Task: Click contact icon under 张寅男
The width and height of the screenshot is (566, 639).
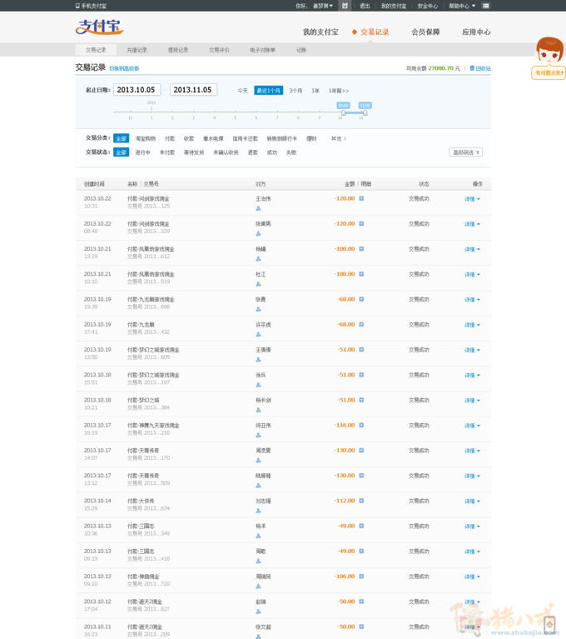Action: click(x=258, y=233)
